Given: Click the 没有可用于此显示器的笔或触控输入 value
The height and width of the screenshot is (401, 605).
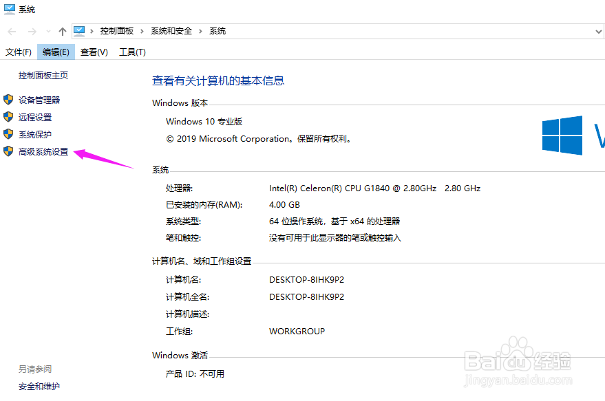Looking at the screenshot, I should [335, 238].
